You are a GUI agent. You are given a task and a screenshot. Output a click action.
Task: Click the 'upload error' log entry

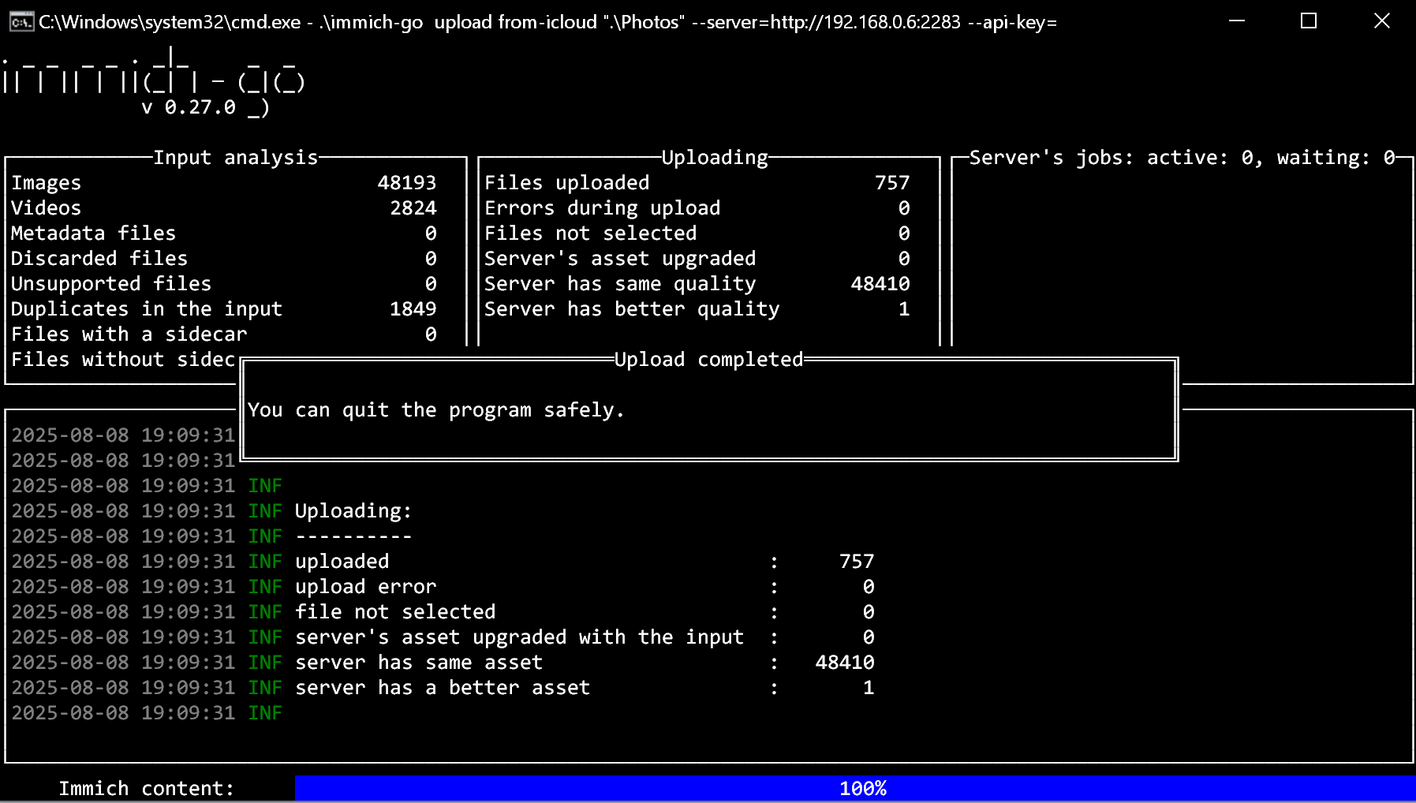(366, 587)
